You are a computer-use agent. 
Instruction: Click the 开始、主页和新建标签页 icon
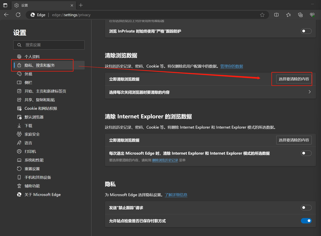(x=19, y=91)
